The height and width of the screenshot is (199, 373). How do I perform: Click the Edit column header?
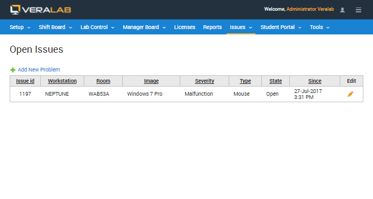352,81
